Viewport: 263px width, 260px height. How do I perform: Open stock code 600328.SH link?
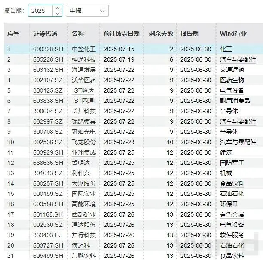pos(48,49)
